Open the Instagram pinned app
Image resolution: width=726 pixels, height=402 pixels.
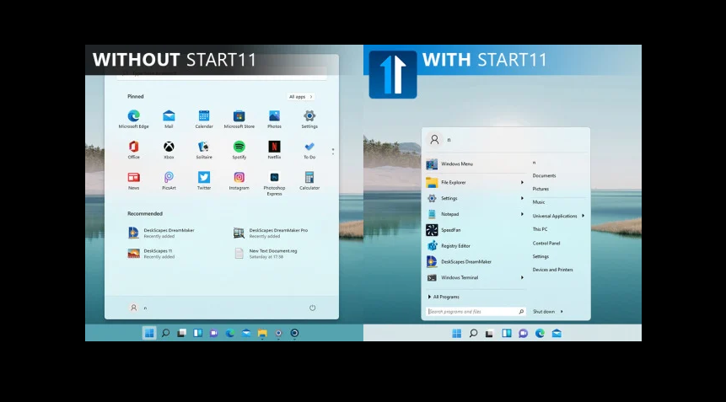pos(239,178)
